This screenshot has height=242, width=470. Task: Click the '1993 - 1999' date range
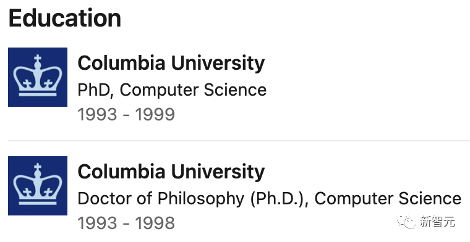point(126,115)
